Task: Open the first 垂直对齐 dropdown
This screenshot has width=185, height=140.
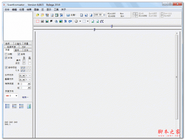Action: coord(22,80)
